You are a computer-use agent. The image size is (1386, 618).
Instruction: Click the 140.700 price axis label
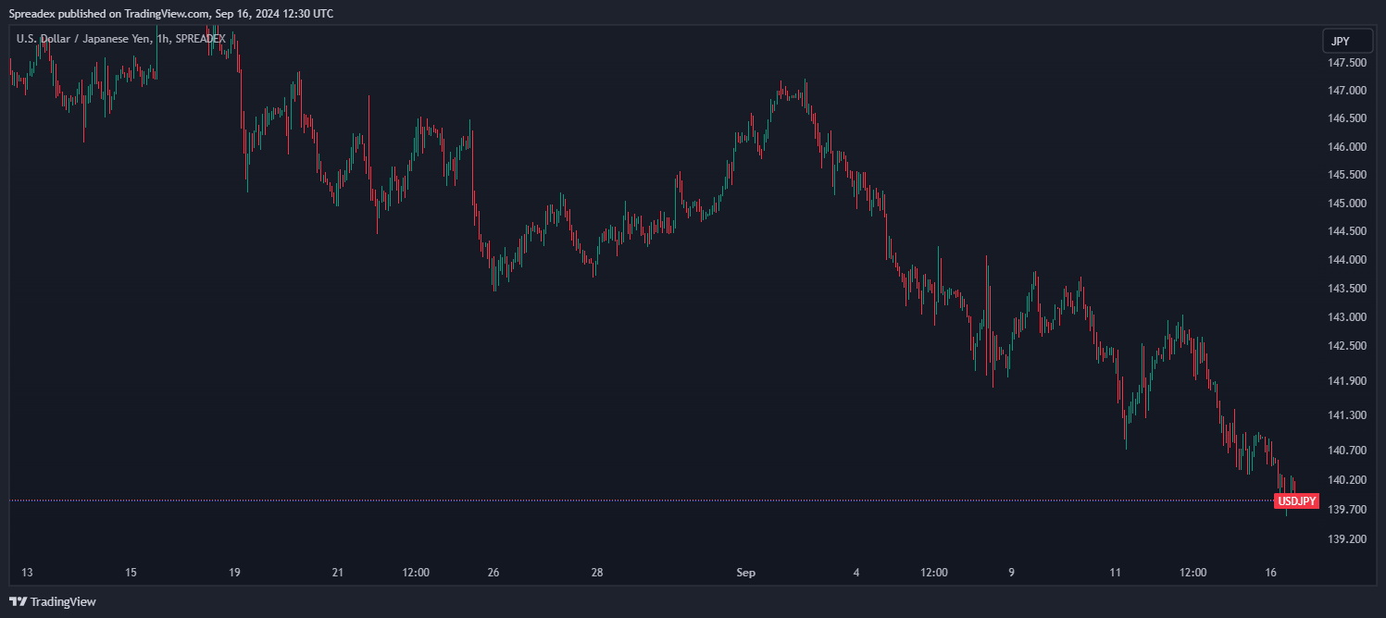click(x=1347, y=451)
